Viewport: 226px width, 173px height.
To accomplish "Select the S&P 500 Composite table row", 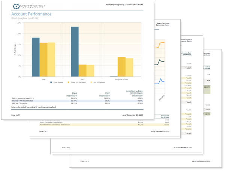I will 75,104.
